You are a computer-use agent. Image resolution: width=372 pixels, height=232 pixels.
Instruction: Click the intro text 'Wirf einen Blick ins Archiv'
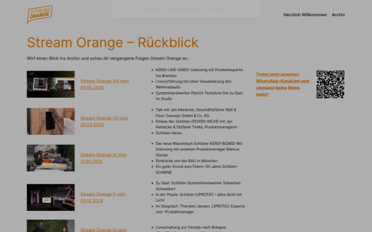coord(107,58)
